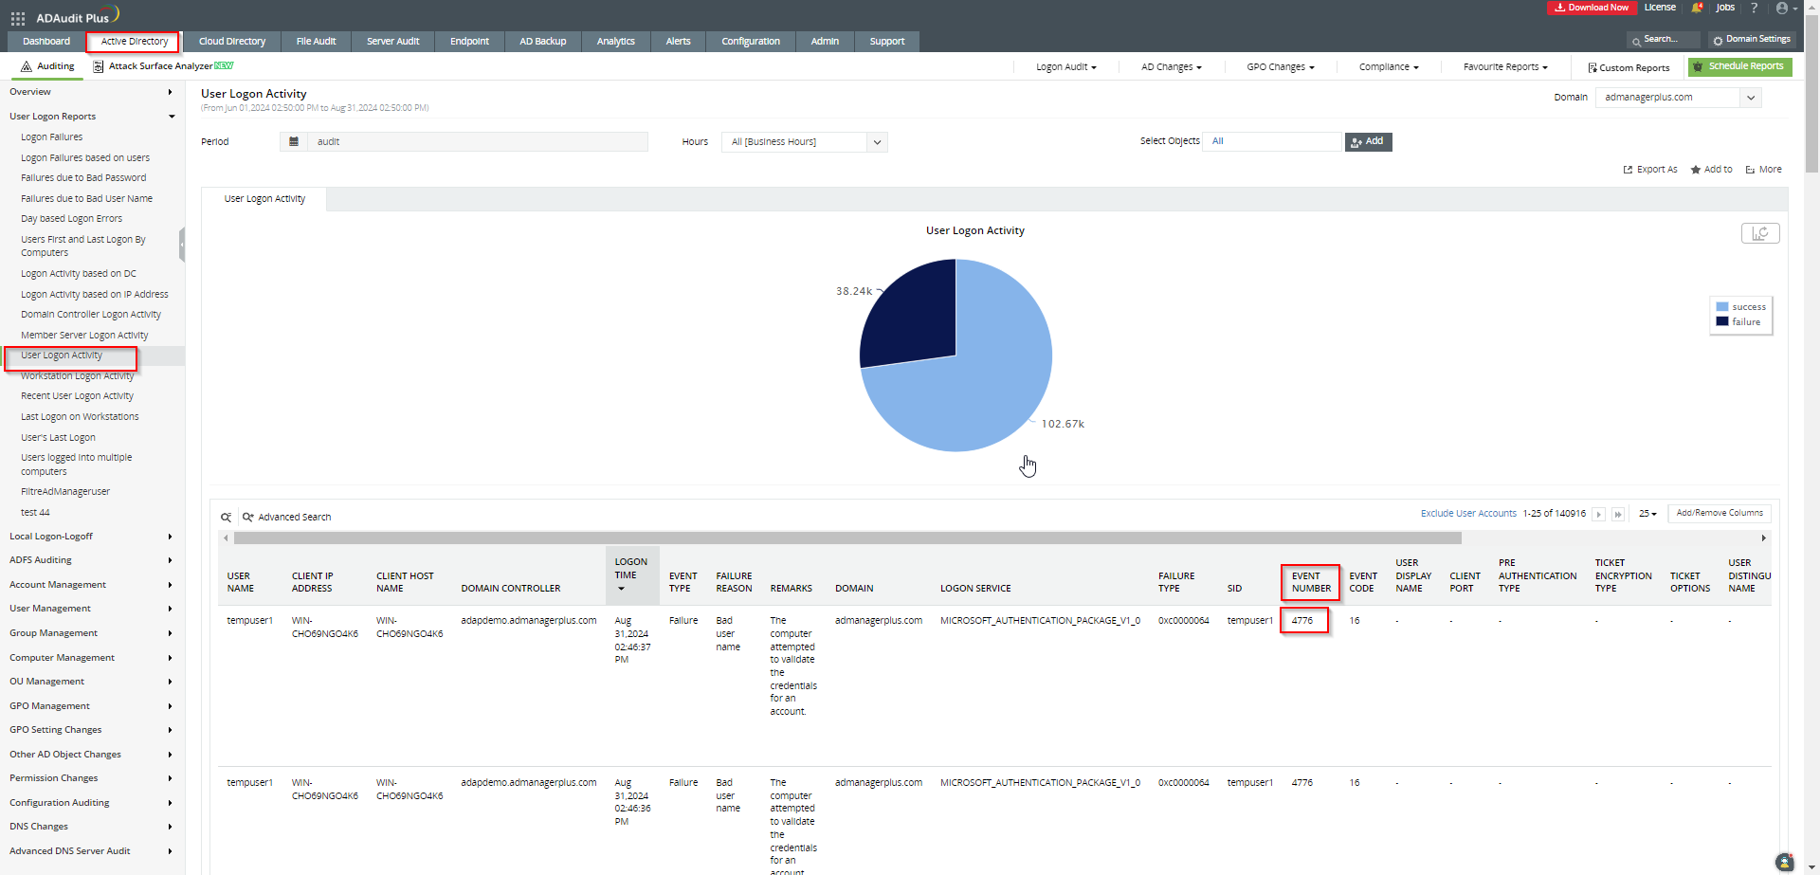Sort by the LOGON TIME column

pyautogui.click(x=631, y=574)
